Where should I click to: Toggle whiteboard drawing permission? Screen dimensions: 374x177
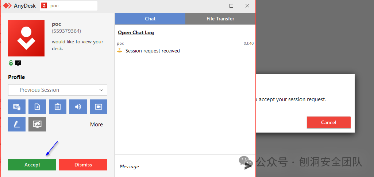click(17, 124)
